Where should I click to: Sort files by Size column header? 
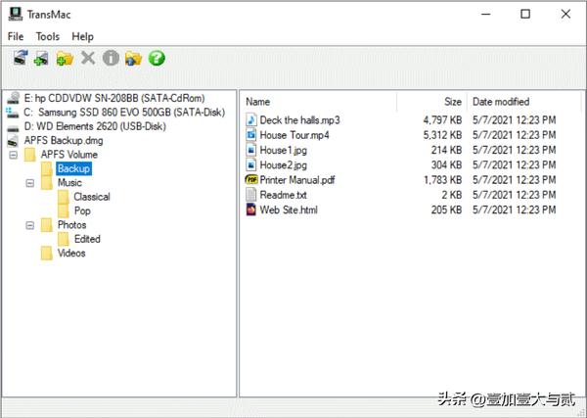pyautogui.click(x=453, y=102)
